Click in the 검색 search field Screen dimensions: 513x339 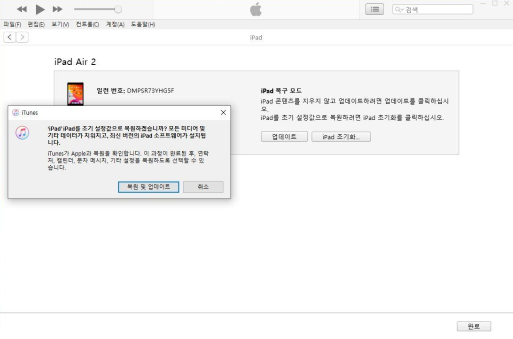point(433,9)
